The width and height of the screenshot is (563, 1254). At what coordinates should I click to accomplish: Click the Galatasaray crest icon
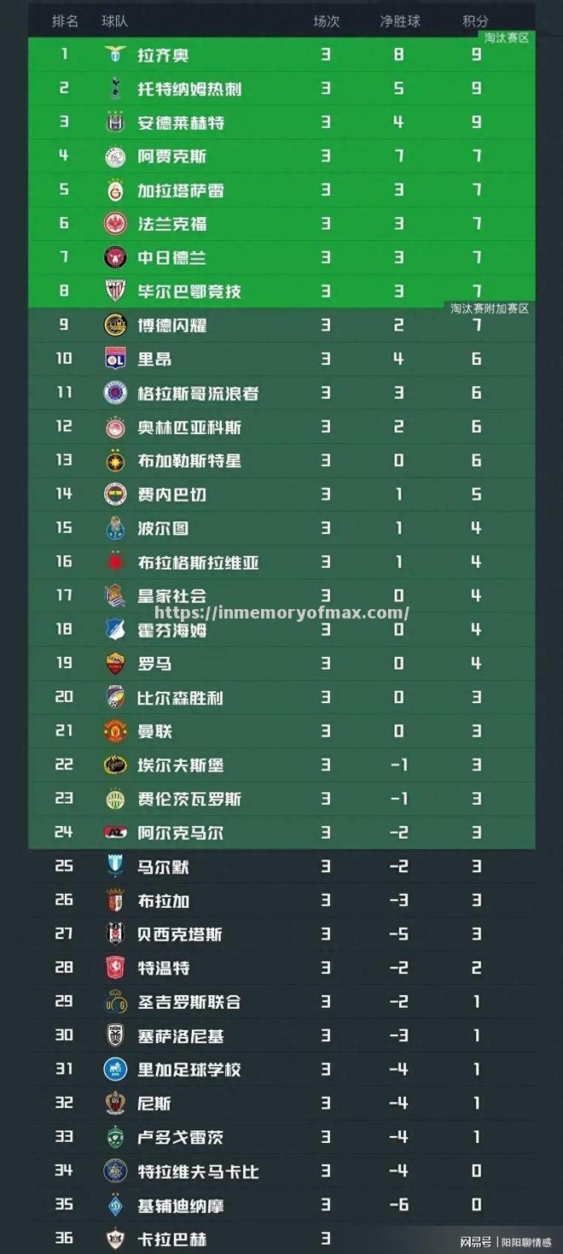click(x=114, y=190)
